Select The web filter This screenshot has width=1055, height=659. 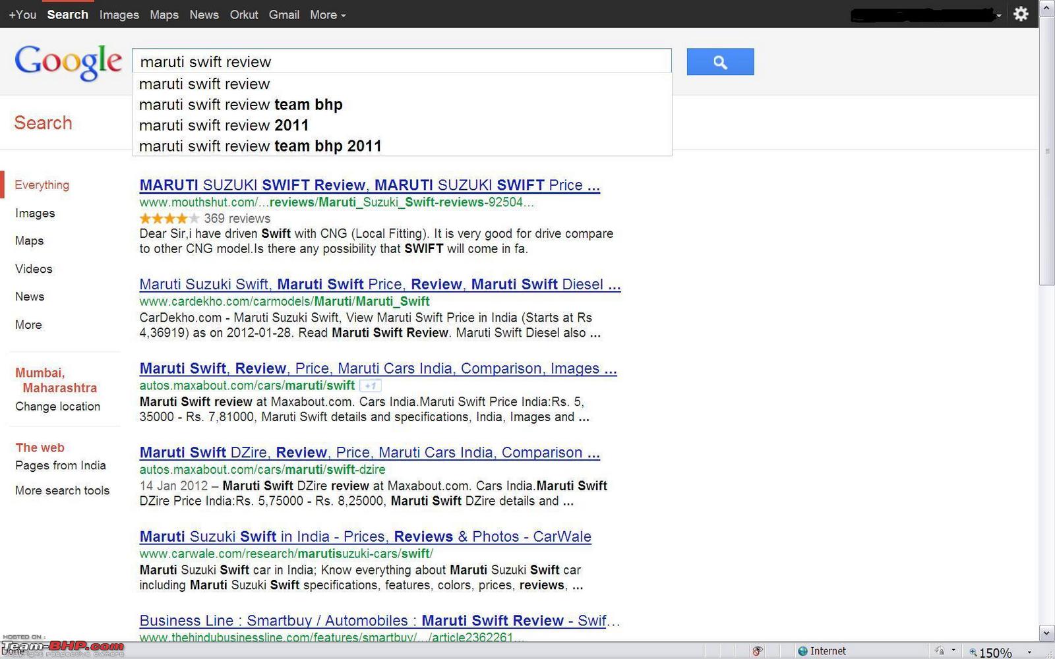pos(40,447)
